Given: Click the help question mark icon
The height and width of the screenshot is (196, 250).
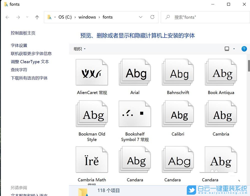Looking at the screenshot, I should [x=244, y=49].
